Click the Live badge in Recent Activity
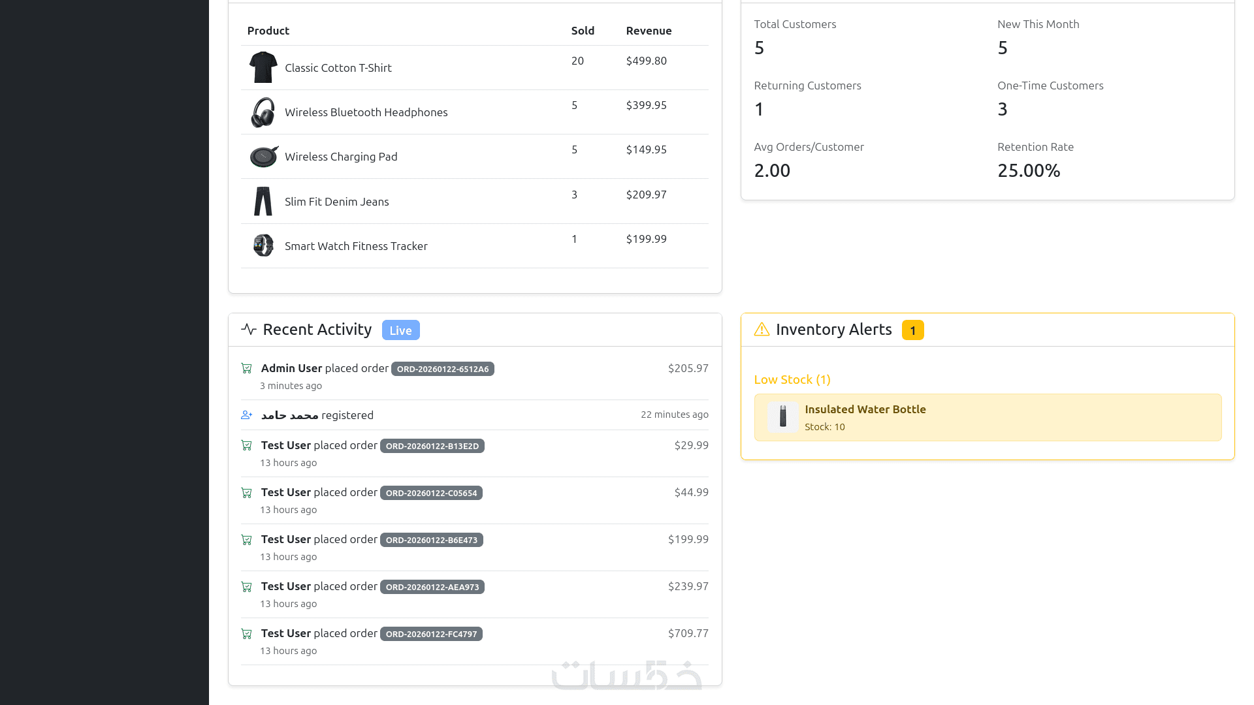Viewport: 1254px width, 705px height. click(400, 330)
